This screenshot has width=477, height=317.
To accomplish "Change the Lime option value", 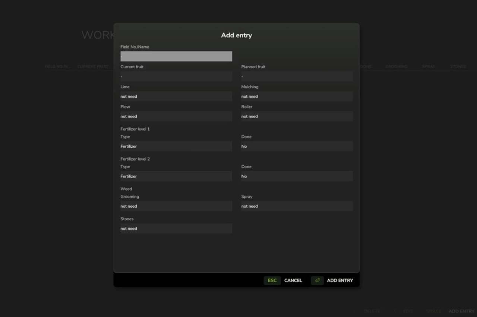I will click(176, 97).
